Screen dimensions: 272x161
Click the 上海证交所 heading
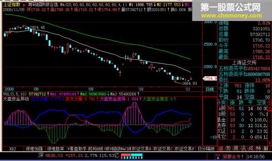click(x=244, y=62)
